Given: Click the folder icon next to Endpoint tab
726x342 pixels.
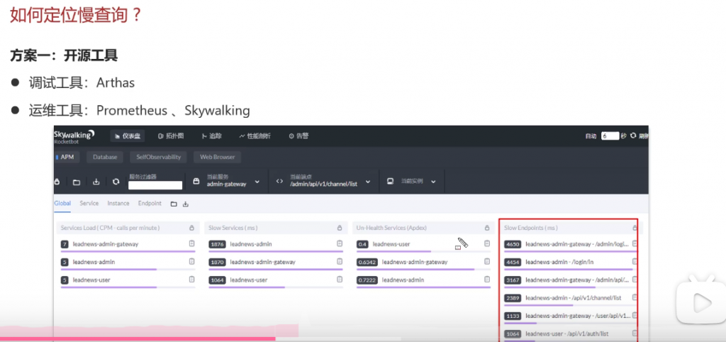Looking at the screenshot, I should tap(174, 204).
